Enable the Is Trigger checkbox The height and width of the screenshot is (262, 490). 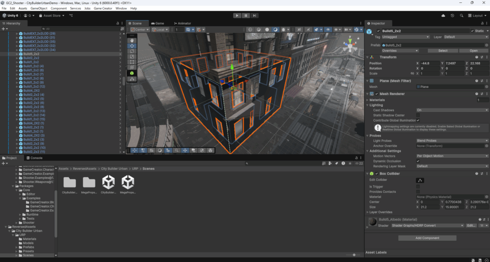tap(418, 186)
